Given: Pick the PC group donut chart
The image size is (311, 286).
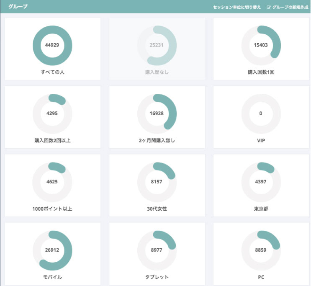Looking at the screenshot, I should 261,250.
